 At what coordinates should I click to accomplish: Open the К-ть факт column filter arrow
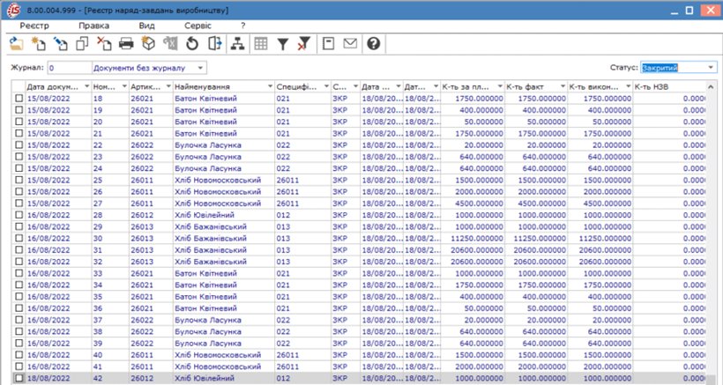563,86
